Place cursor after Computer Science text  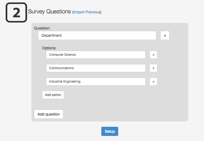pyautogui.click(x=76, y=55)
